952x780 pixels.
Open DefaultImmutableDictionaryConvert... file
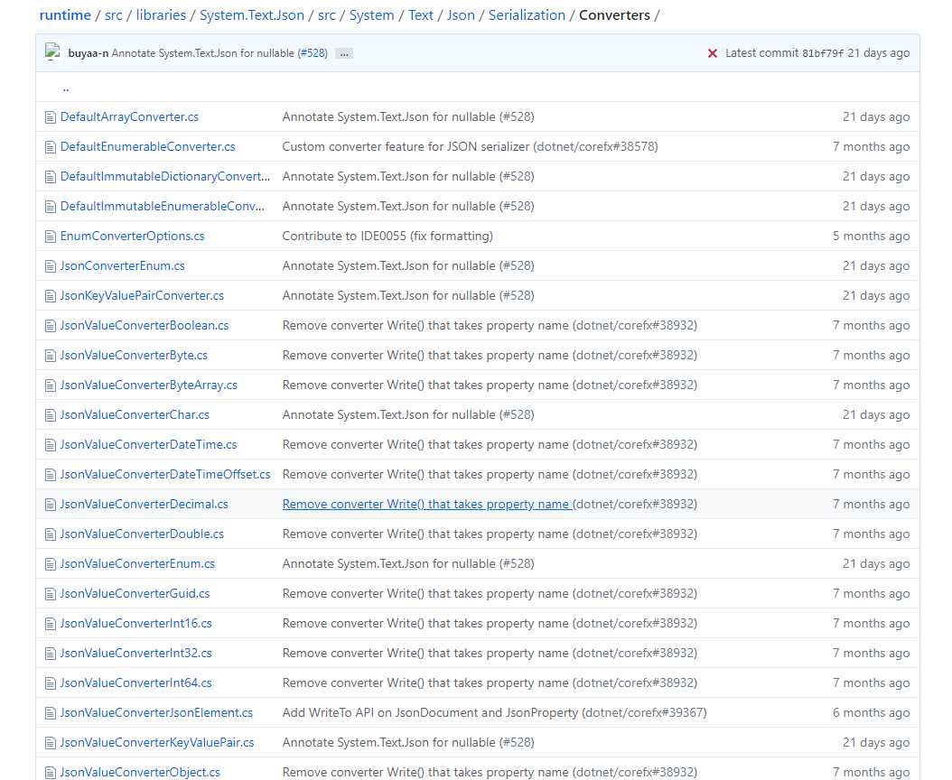point(165,177)
